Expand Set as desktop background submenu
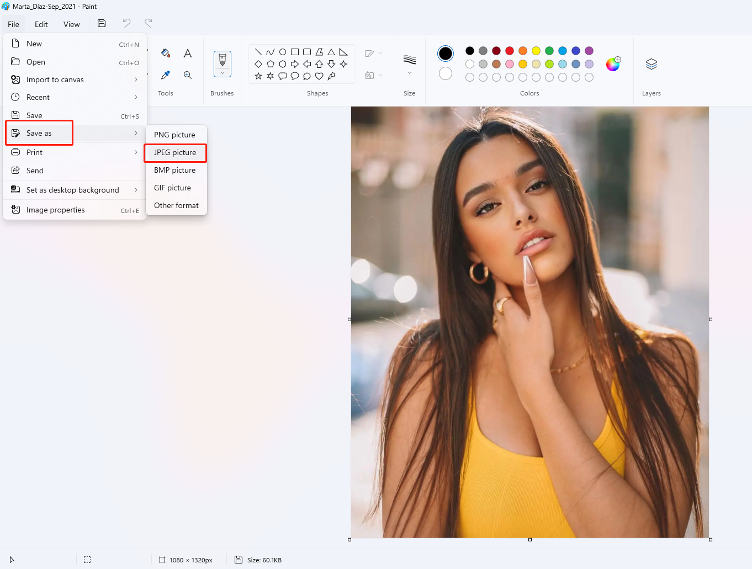 (x=75, y=190)
